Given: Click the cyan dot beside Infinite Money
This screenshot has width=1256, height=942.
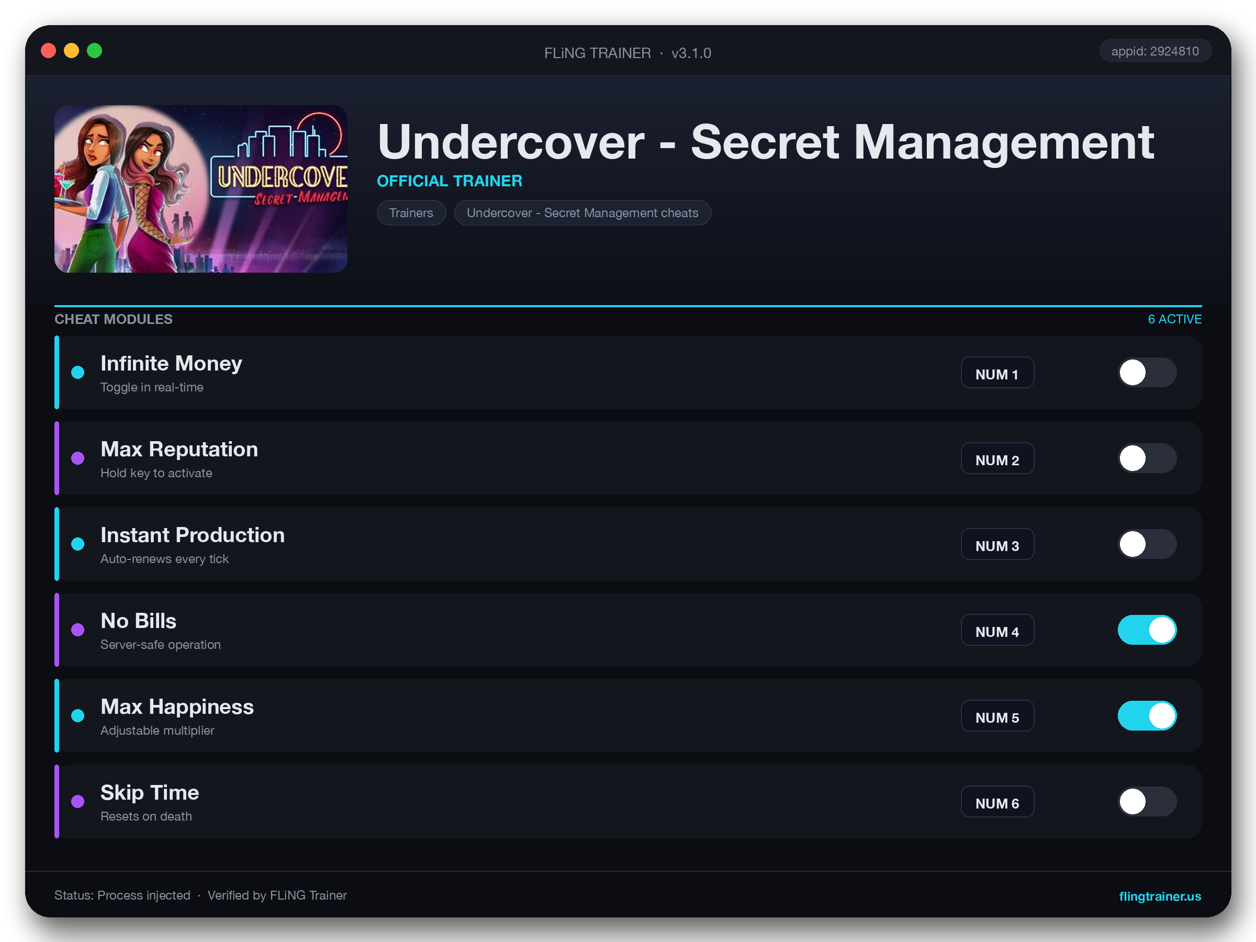Looking at the screenshot, I should (x=78, y=373).
